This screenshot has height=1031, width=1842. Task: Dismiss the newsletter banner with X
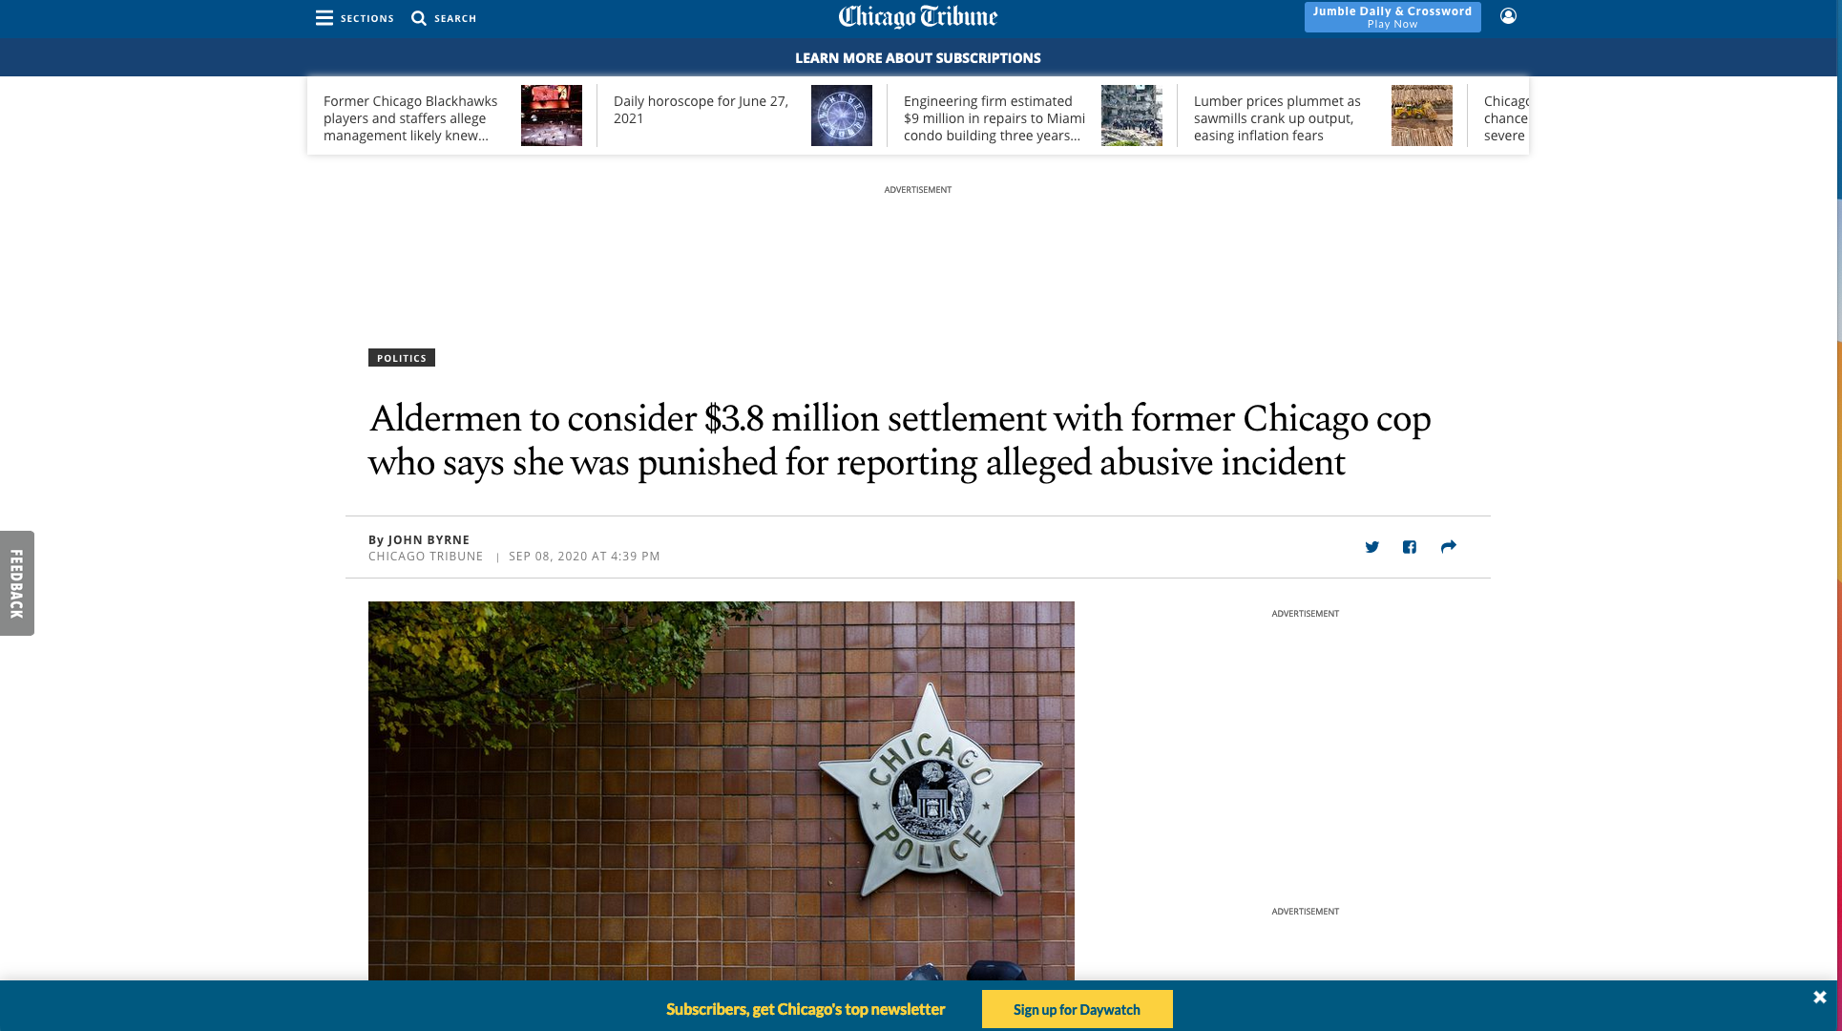(x=1819, y=998)
